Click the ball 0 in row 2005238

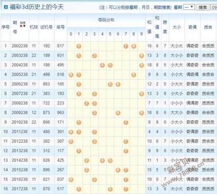71,75
